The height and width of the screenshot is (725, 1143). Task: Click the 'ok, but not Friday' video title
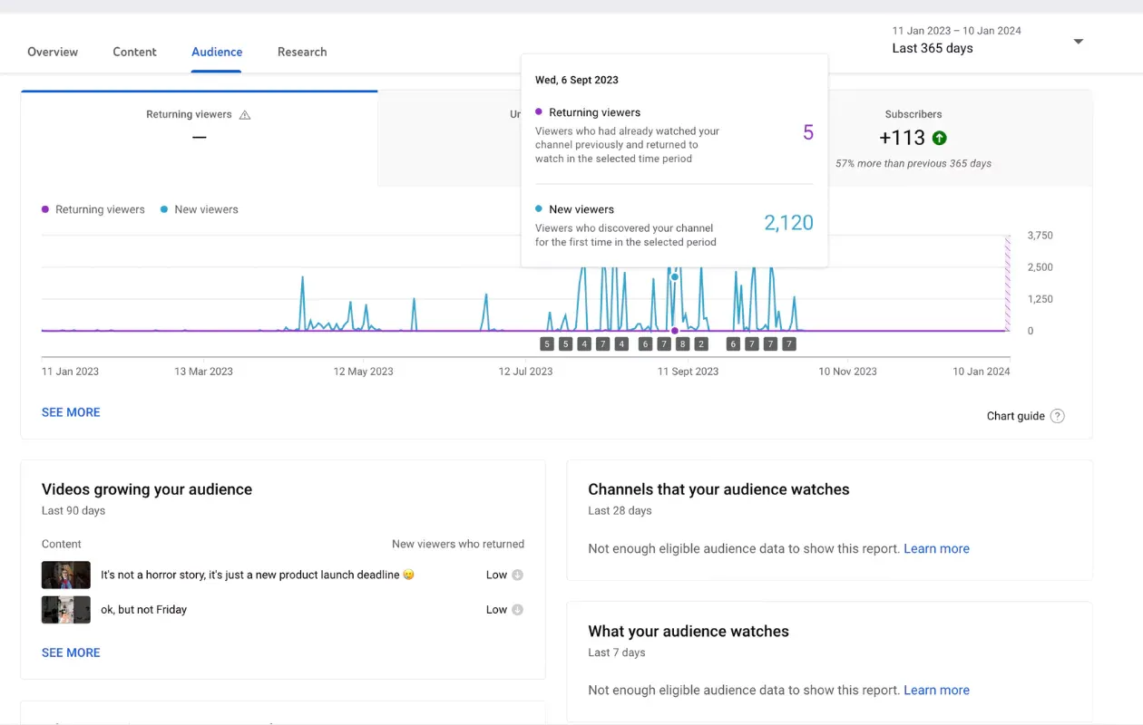coord(143,610)
